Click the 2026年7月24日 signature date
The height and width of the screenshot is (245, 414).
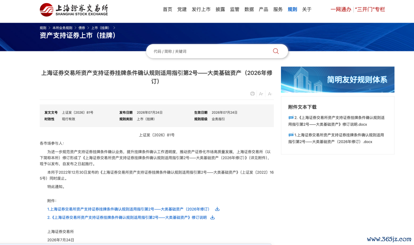(x=61, y=240)
